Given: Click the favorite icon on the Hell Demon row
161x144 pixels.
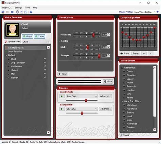Looking at the screenshot, I should point(45,66).
